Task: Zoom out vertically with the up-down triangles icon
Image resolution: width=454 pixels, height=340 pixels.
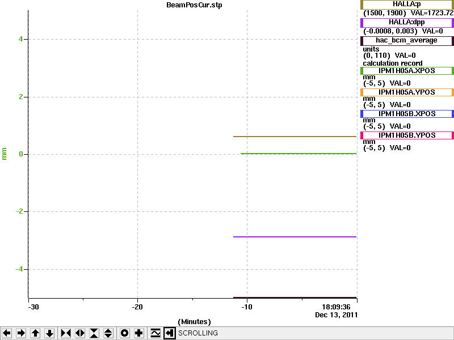Action: tap(108, 333)
